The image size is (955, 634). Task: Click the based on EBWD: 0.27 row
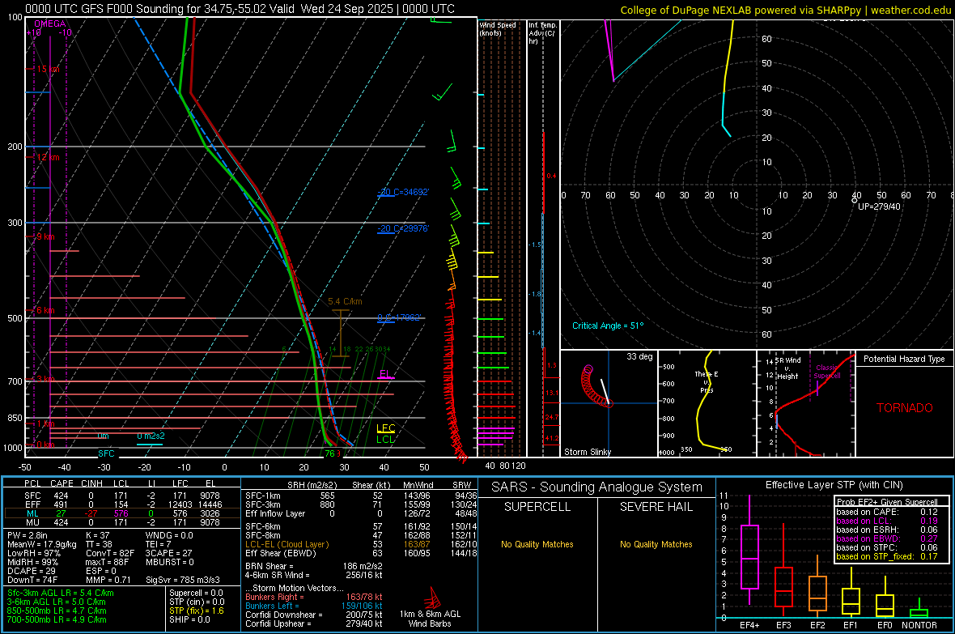887,538
